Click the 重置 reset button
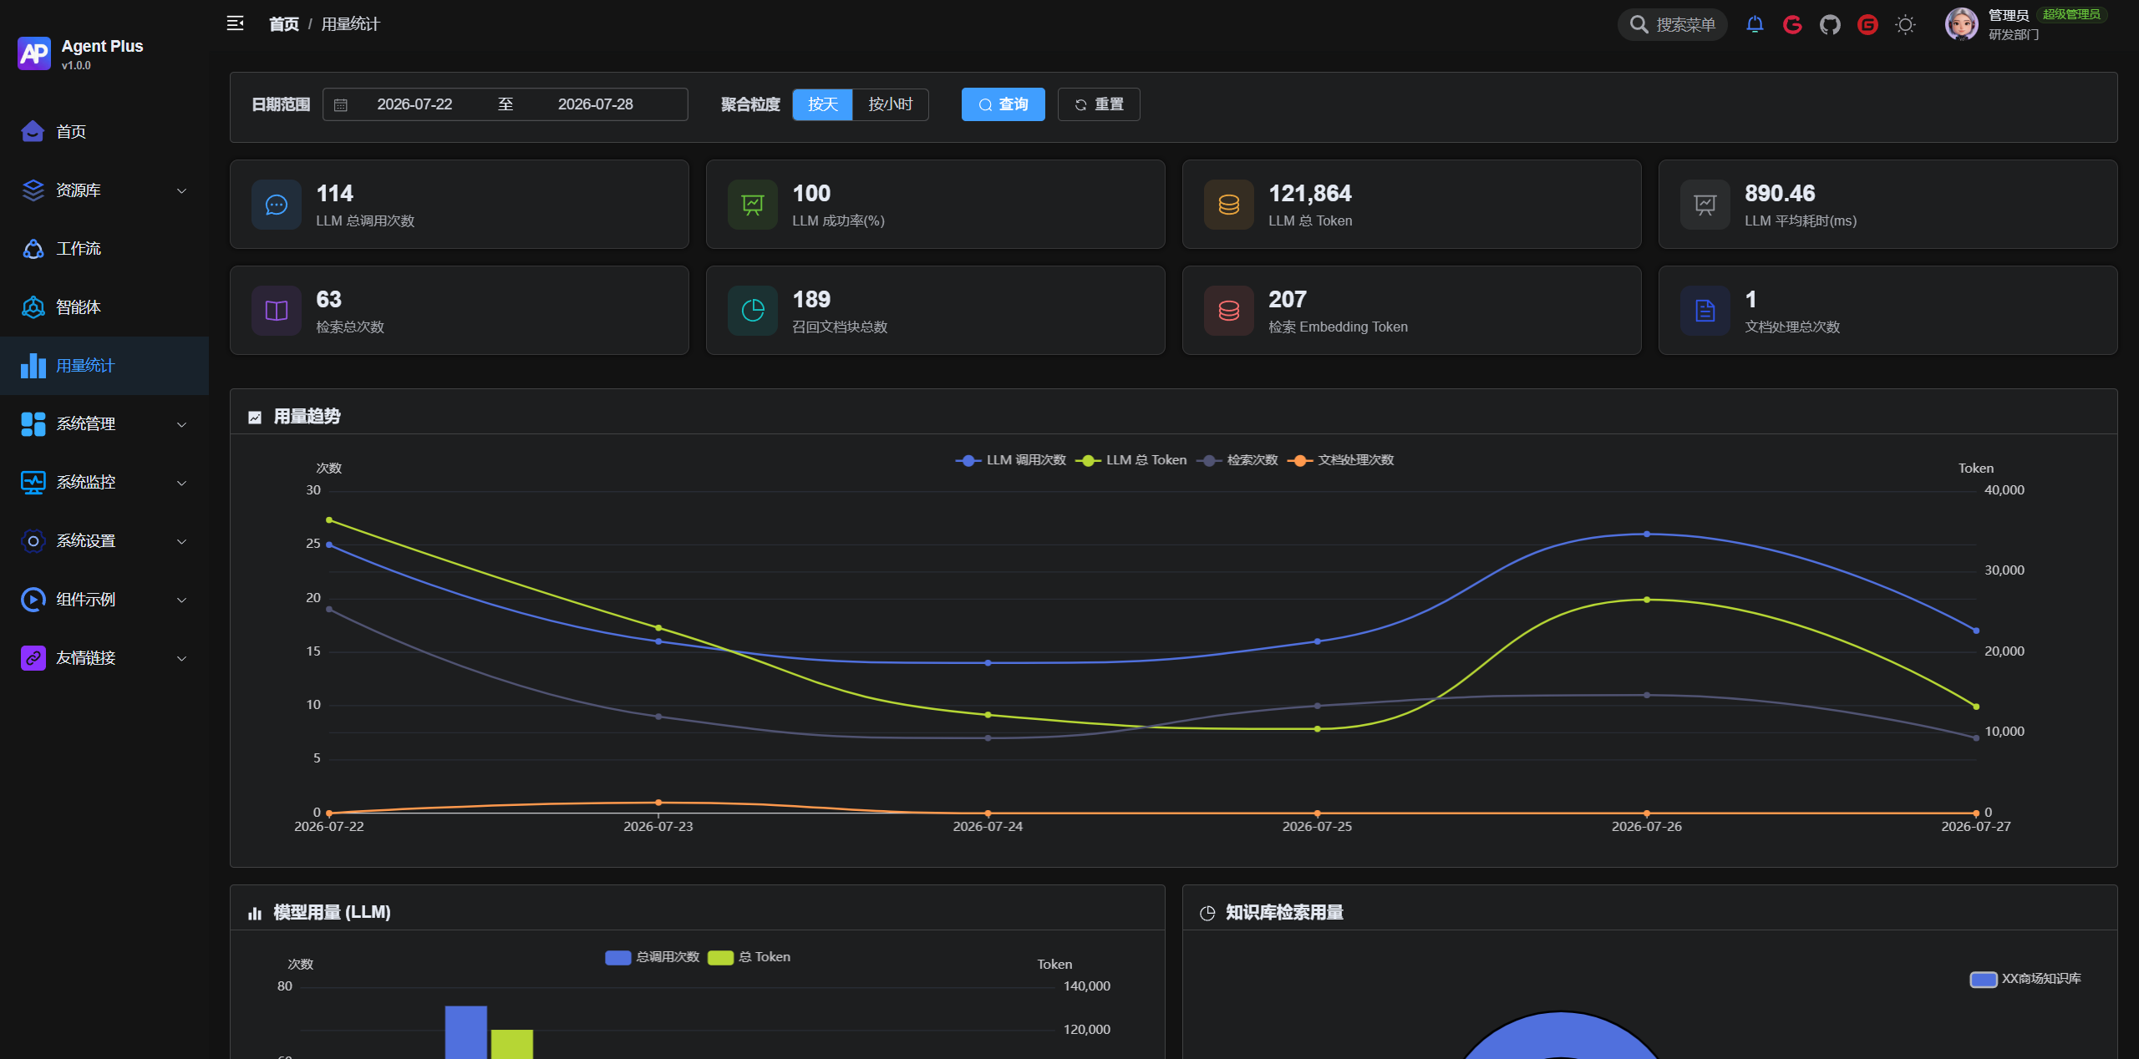This screenshot has width=2139, height=1059. pos(1099,104)
